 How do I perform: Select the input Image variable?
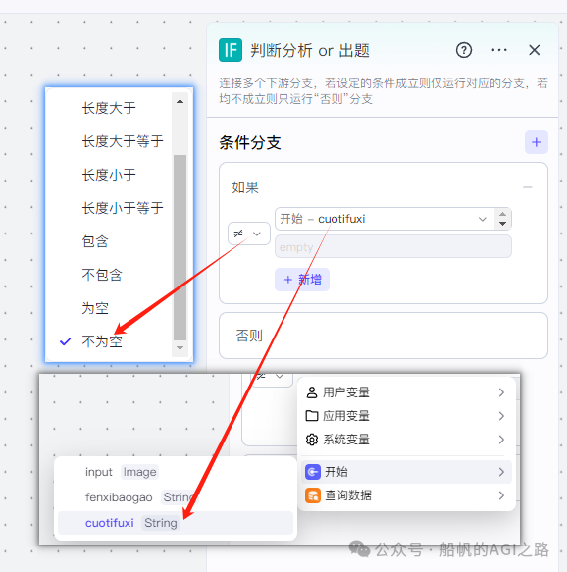pos(176,472)
